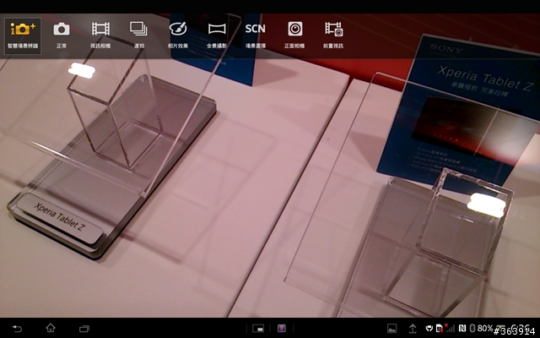Tap the signal strength bars indicator

pyautogui.click(x=450, y=328)
